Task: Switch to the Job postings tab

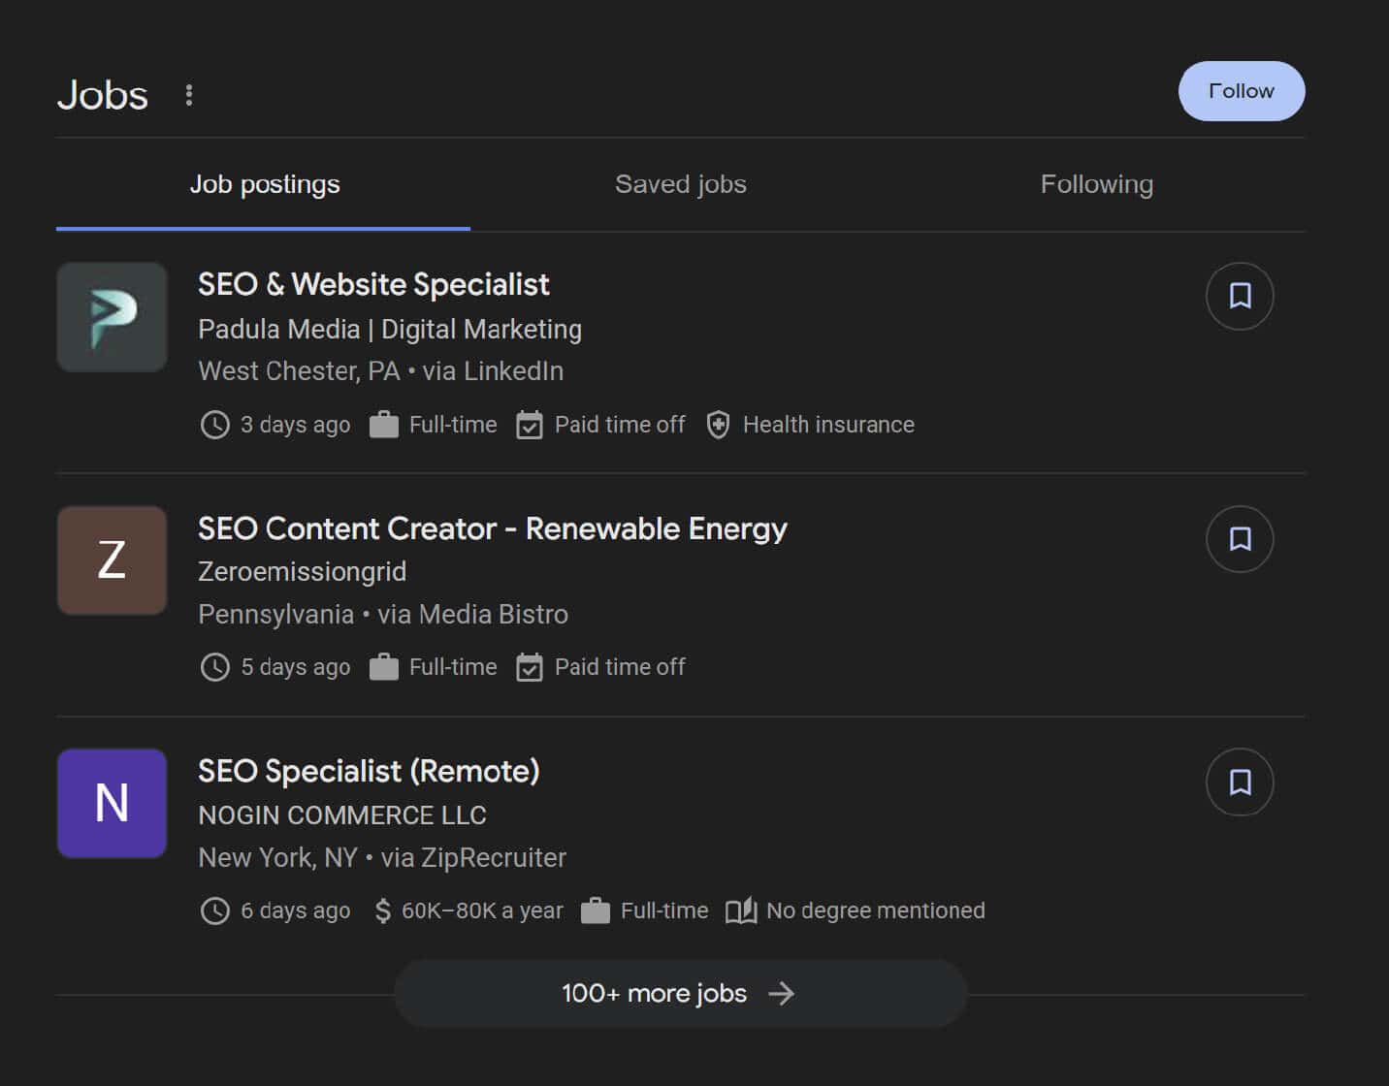Action: coord(264,184)
